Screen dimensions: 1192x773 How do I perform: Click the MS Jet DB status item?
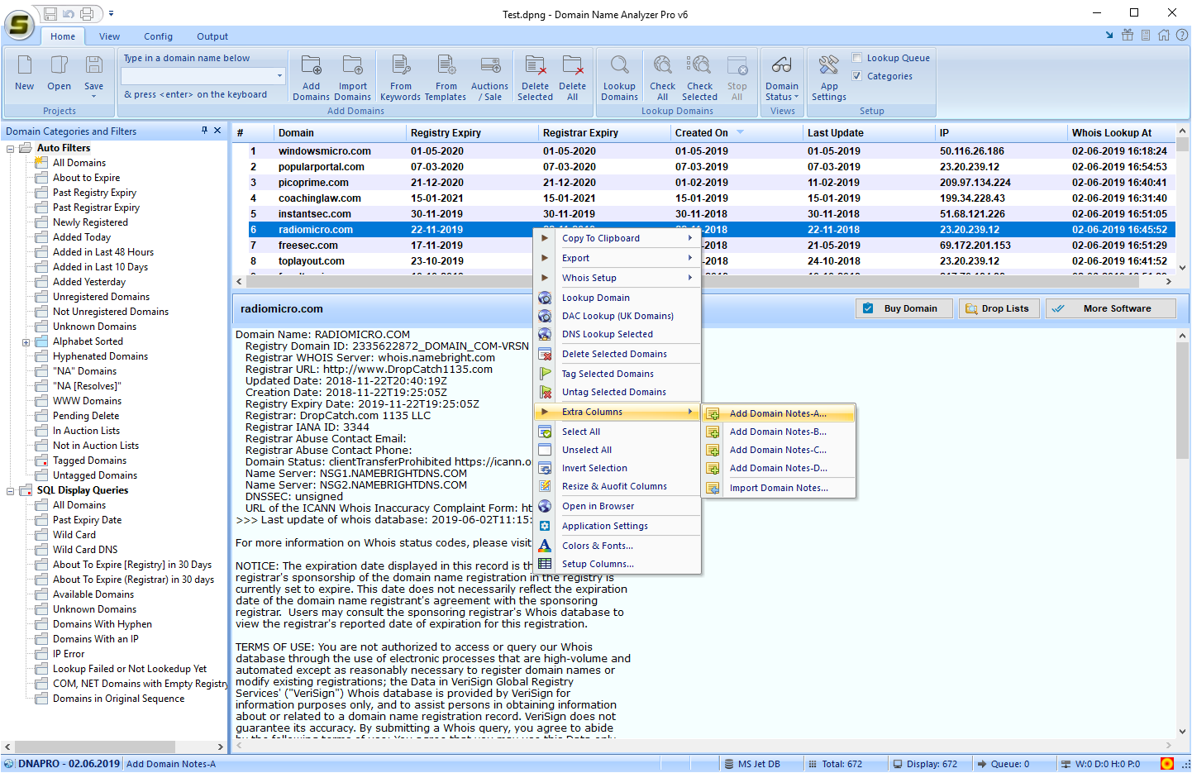(x=752, y=764)
